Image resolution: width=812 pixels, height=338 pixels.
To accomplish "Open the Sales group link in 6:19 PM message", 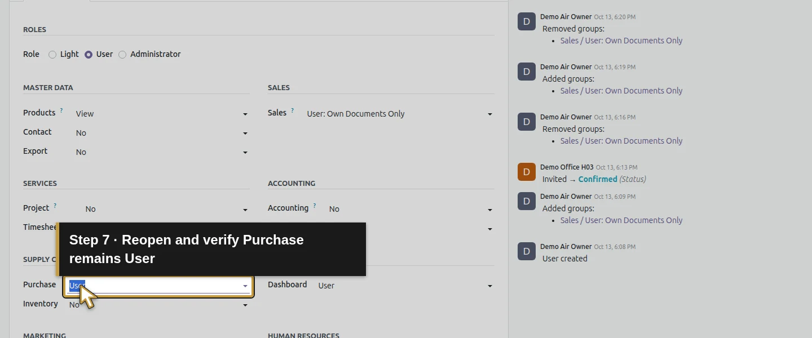I will (x=621, y=91).
